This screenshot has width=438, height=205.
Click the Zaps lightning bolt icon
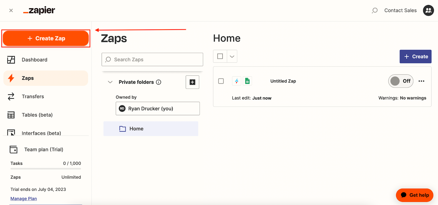[11, 78]
